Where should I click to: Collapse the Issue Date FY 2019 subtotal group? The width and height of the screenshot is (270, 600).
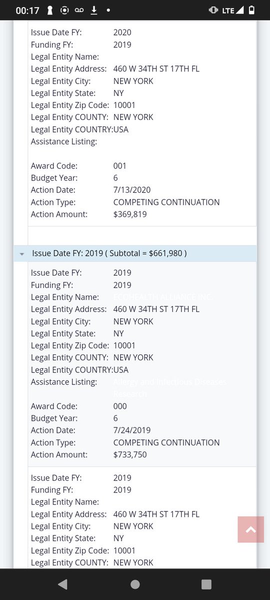(21, 253)
